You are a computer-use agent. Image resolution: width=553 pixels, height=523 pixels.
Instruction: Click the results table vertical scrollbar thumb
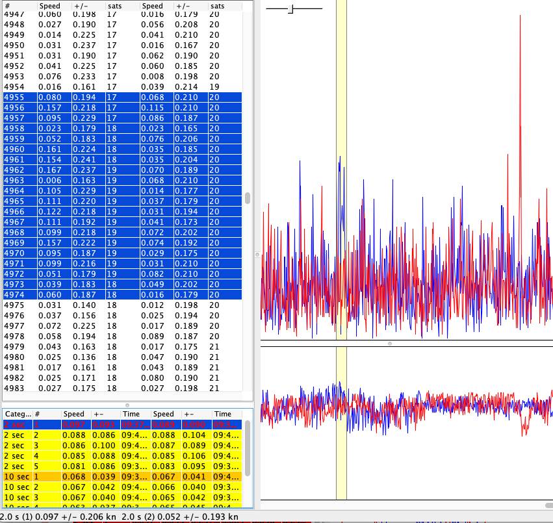pos(248,449)
